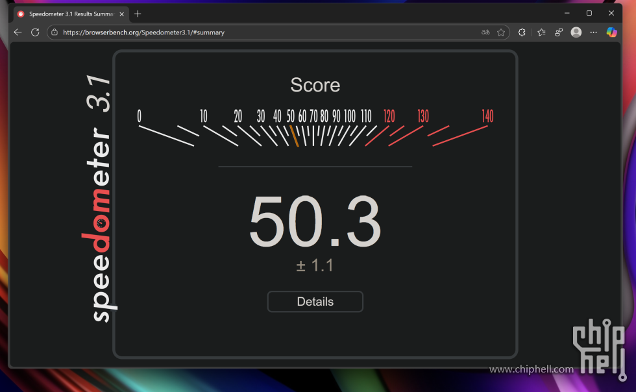Reload the Speedometer page
The height and width of the screenshot is (392, 636).
(35, 32)
